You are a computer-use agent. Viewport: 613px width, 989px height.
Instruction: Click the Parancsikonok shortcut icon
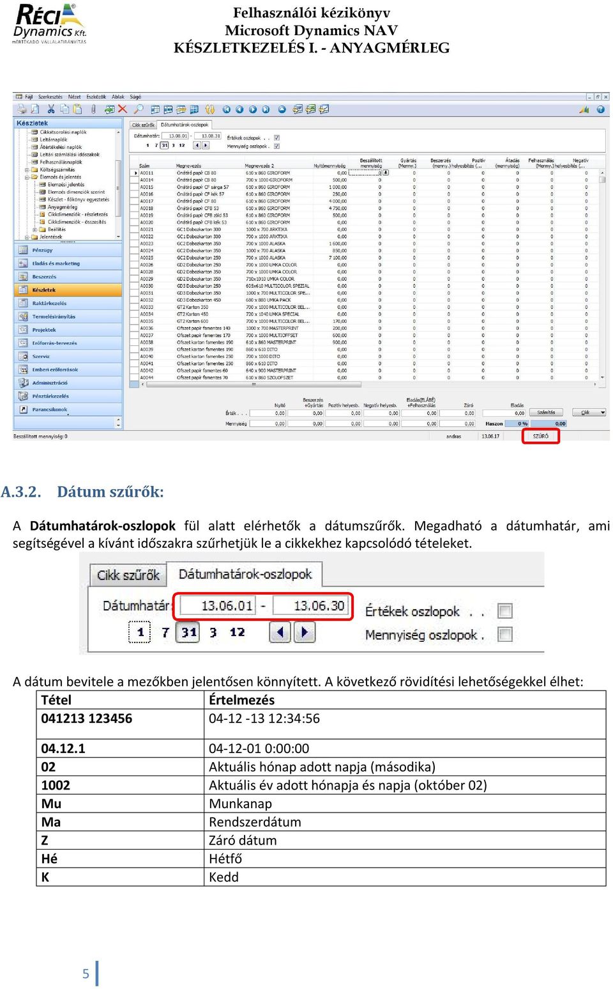(x=24, y=409)
